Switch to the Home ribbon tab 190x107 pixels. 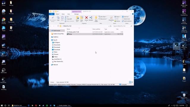(57, 14)
